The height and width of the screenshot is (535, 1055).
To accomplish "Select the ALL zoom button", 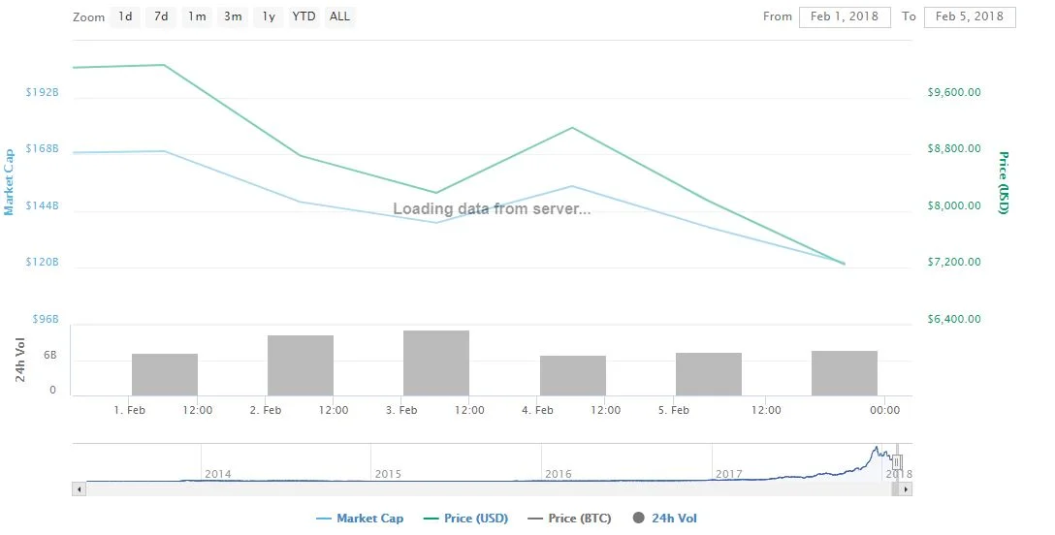I will [x=339, y=16].
